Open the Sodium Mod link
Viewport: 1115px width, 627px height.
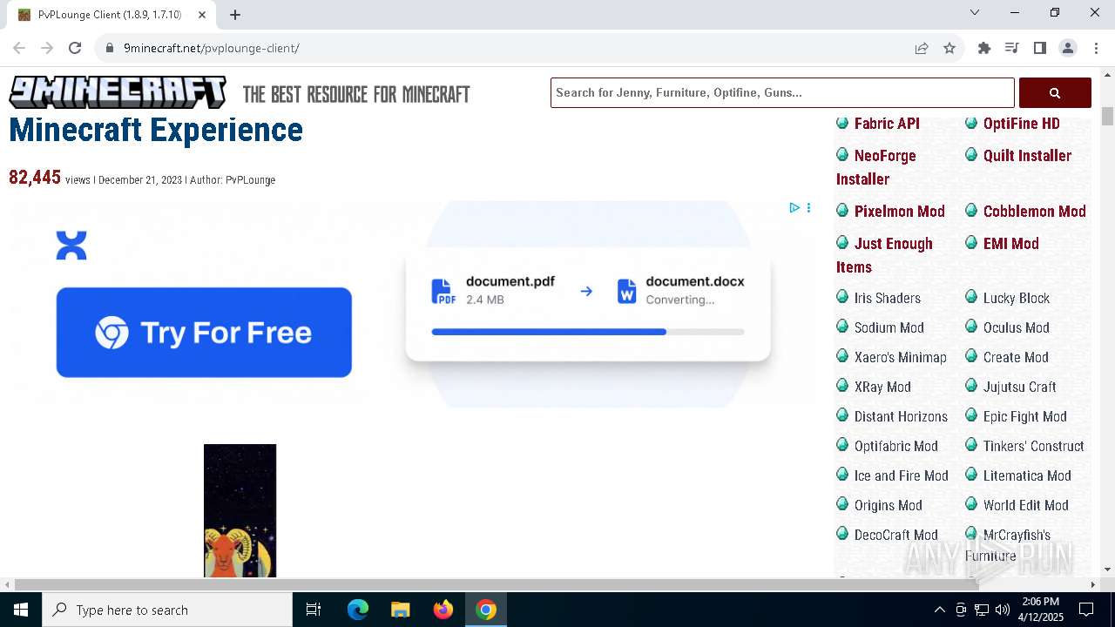889,327
